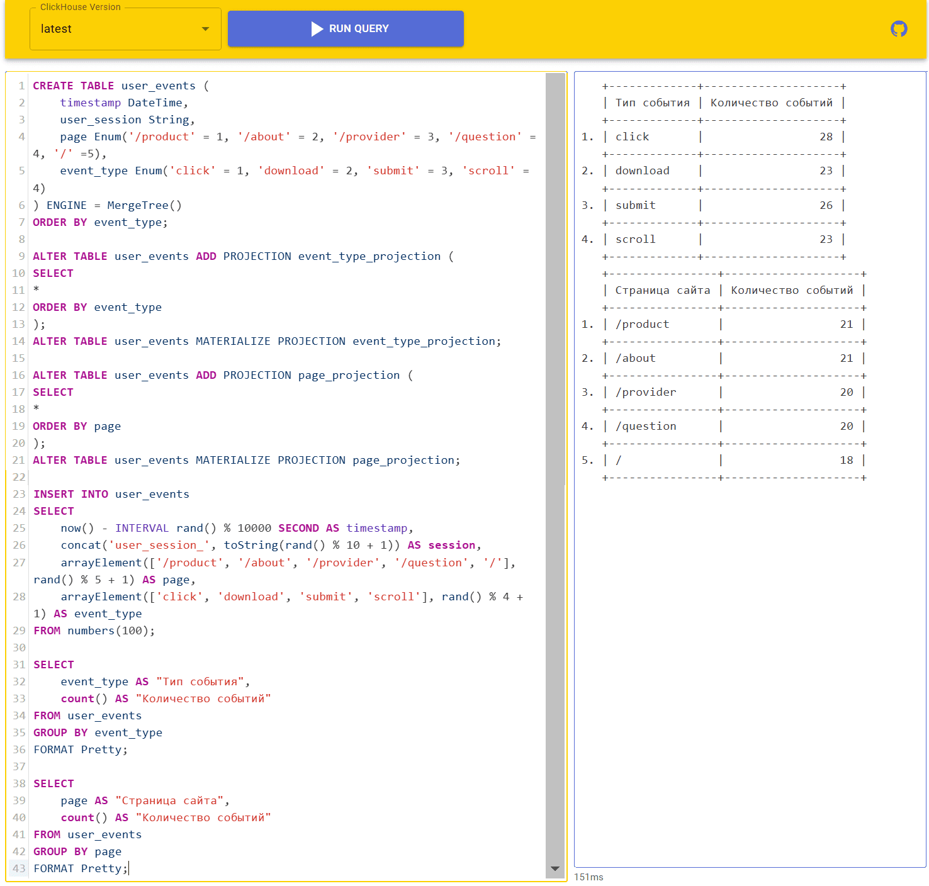The width and height of the screenshot is (929, 886).
Task: Click the "Тип события" column header
Action: [x=652, y=103]
